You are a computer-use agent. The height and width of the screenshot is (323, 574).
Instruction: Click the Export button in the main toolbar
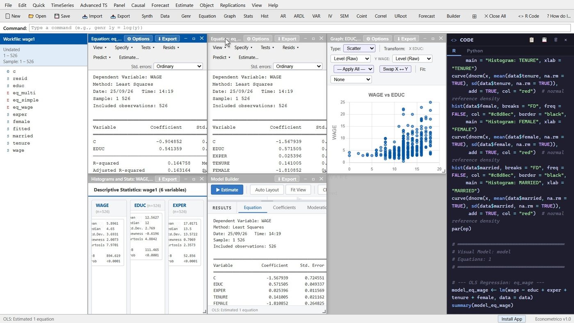[120, 16]
